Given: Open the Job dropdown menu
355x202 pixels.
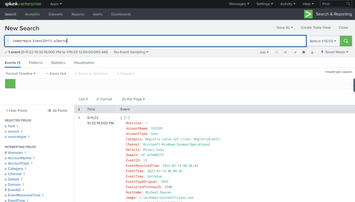Looking at the screenshot, I should tap(264, 52).
